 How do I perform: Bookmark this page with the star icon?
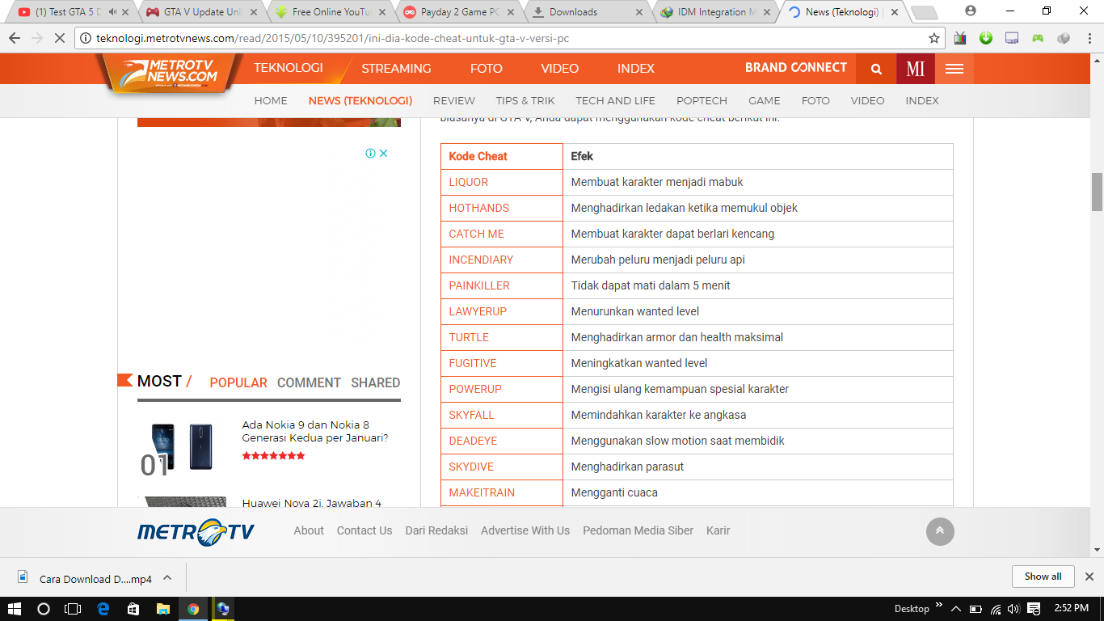point(934,38)
